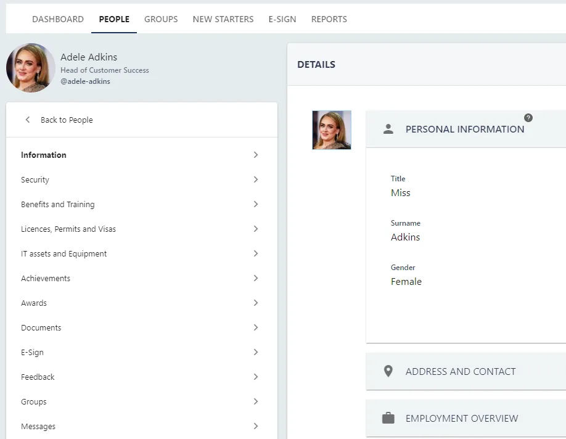The height and width of the screenshot is (439, 566).
Task: Click the chevron on the Awards row
Action: 256,303
